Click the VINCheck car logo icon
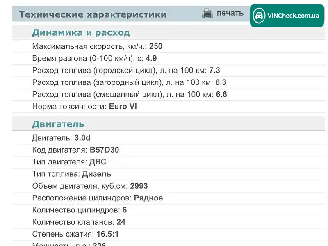 259,16
